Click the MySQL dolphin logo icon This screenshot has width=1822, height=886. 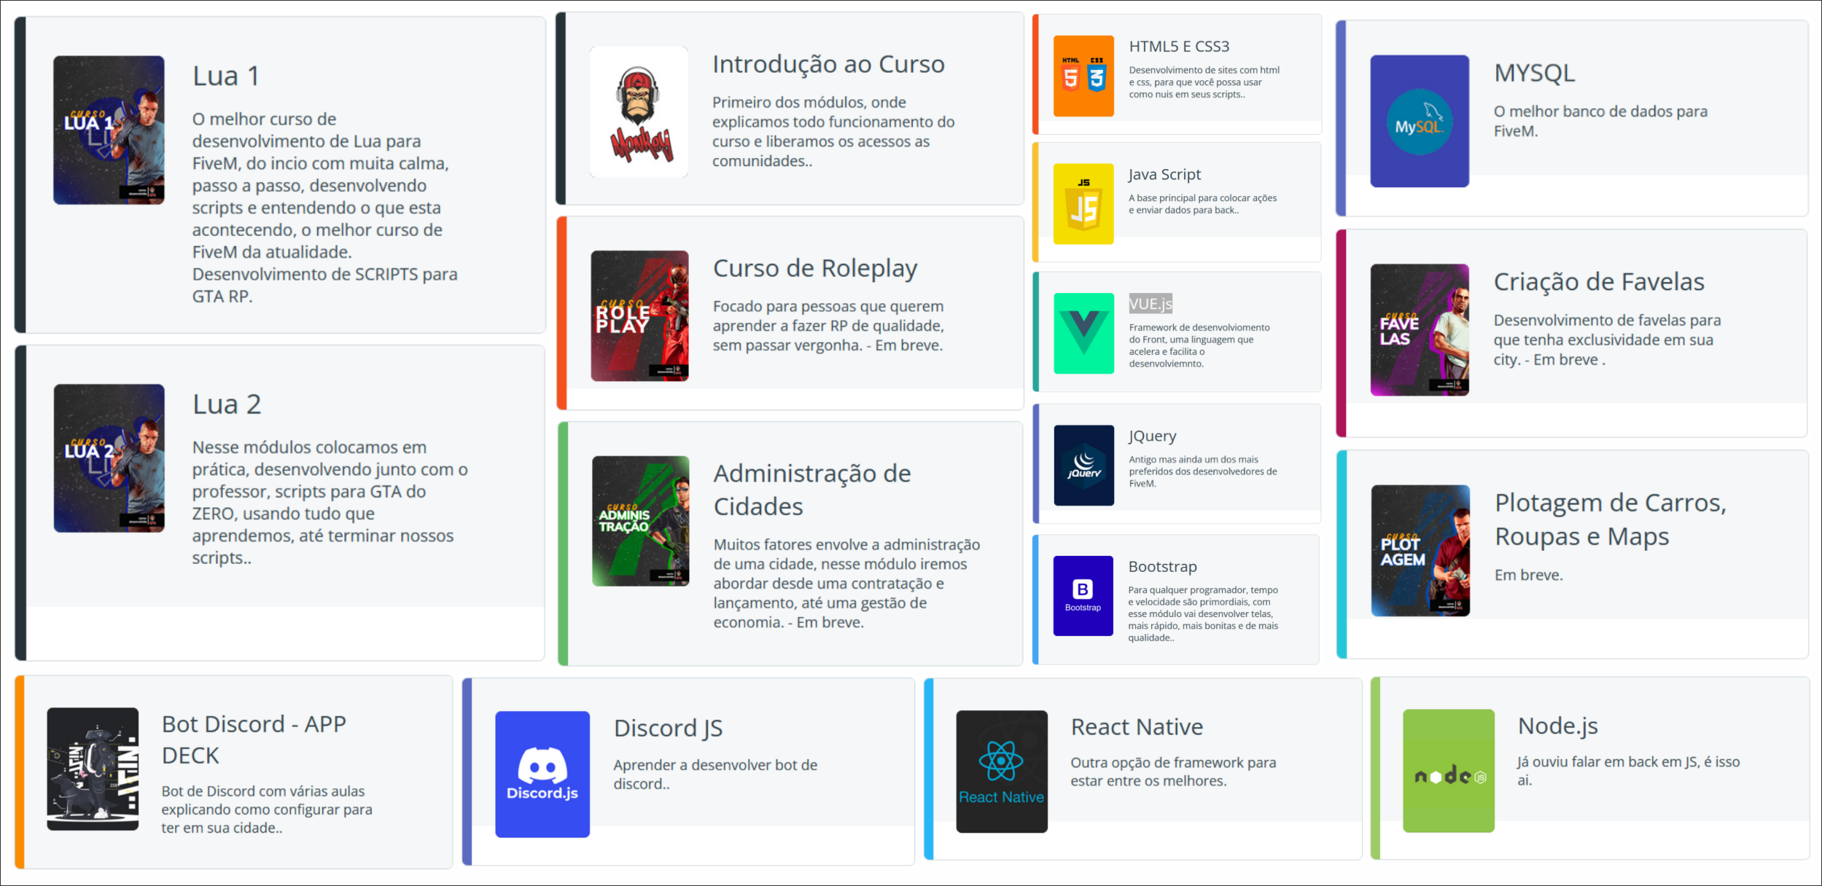(1419, 121)
